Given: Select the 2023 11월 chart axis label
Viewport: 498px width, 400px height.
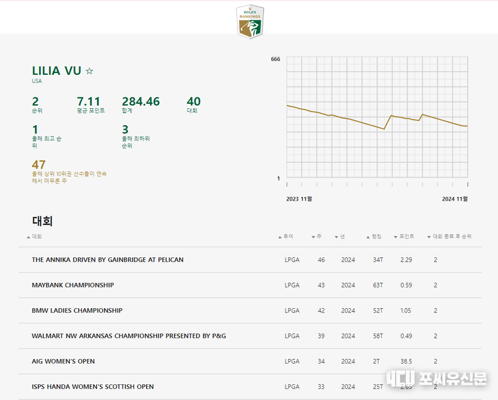Looking at the screenshot, I should 299,199.
